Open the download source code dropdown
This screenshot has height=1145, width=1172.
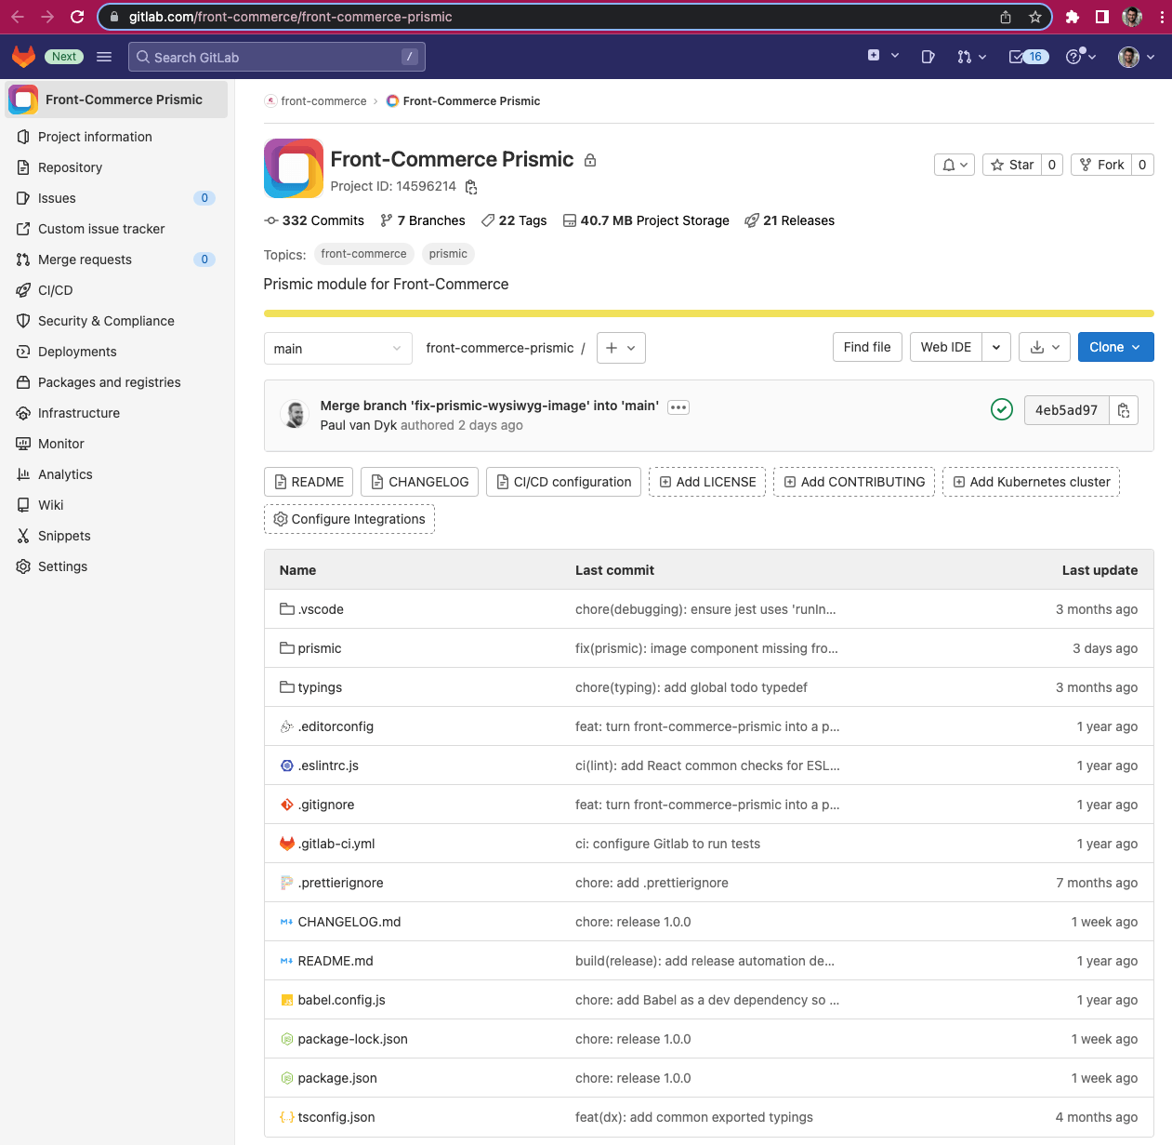pyautogui.click(x=1045, y=347)
